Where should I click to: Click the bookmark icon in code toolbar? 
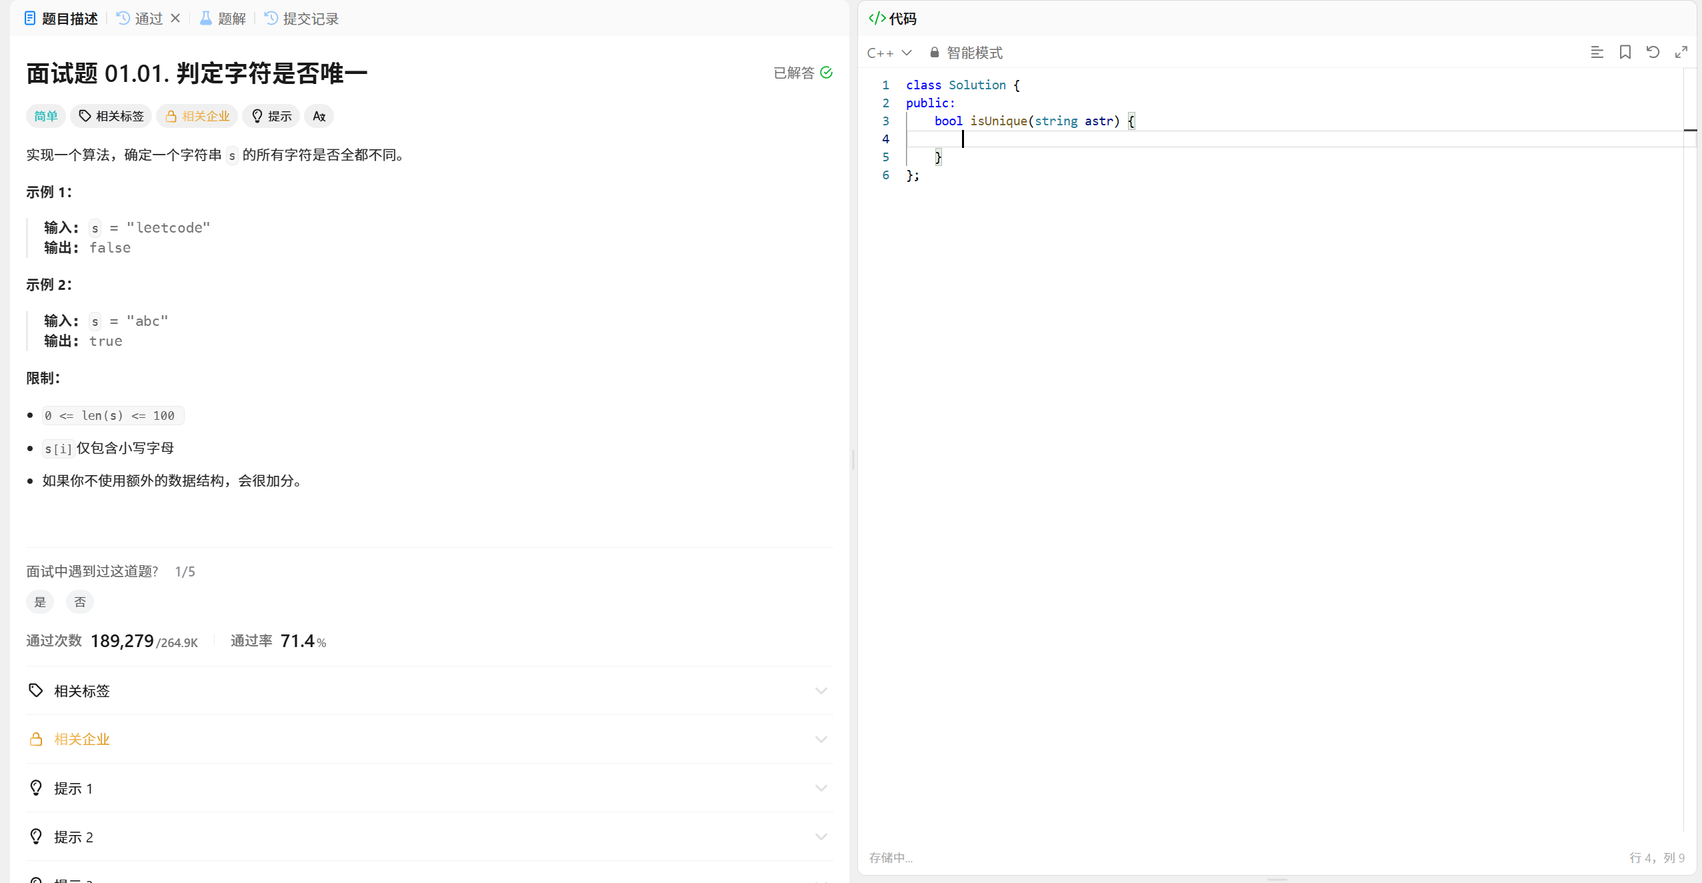pos(1625,52)
